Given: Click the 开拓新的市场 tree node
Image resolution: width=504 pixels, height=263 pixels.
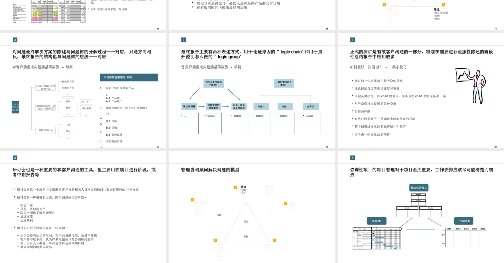Looking at the screenshot, I should tap(46, 130).
